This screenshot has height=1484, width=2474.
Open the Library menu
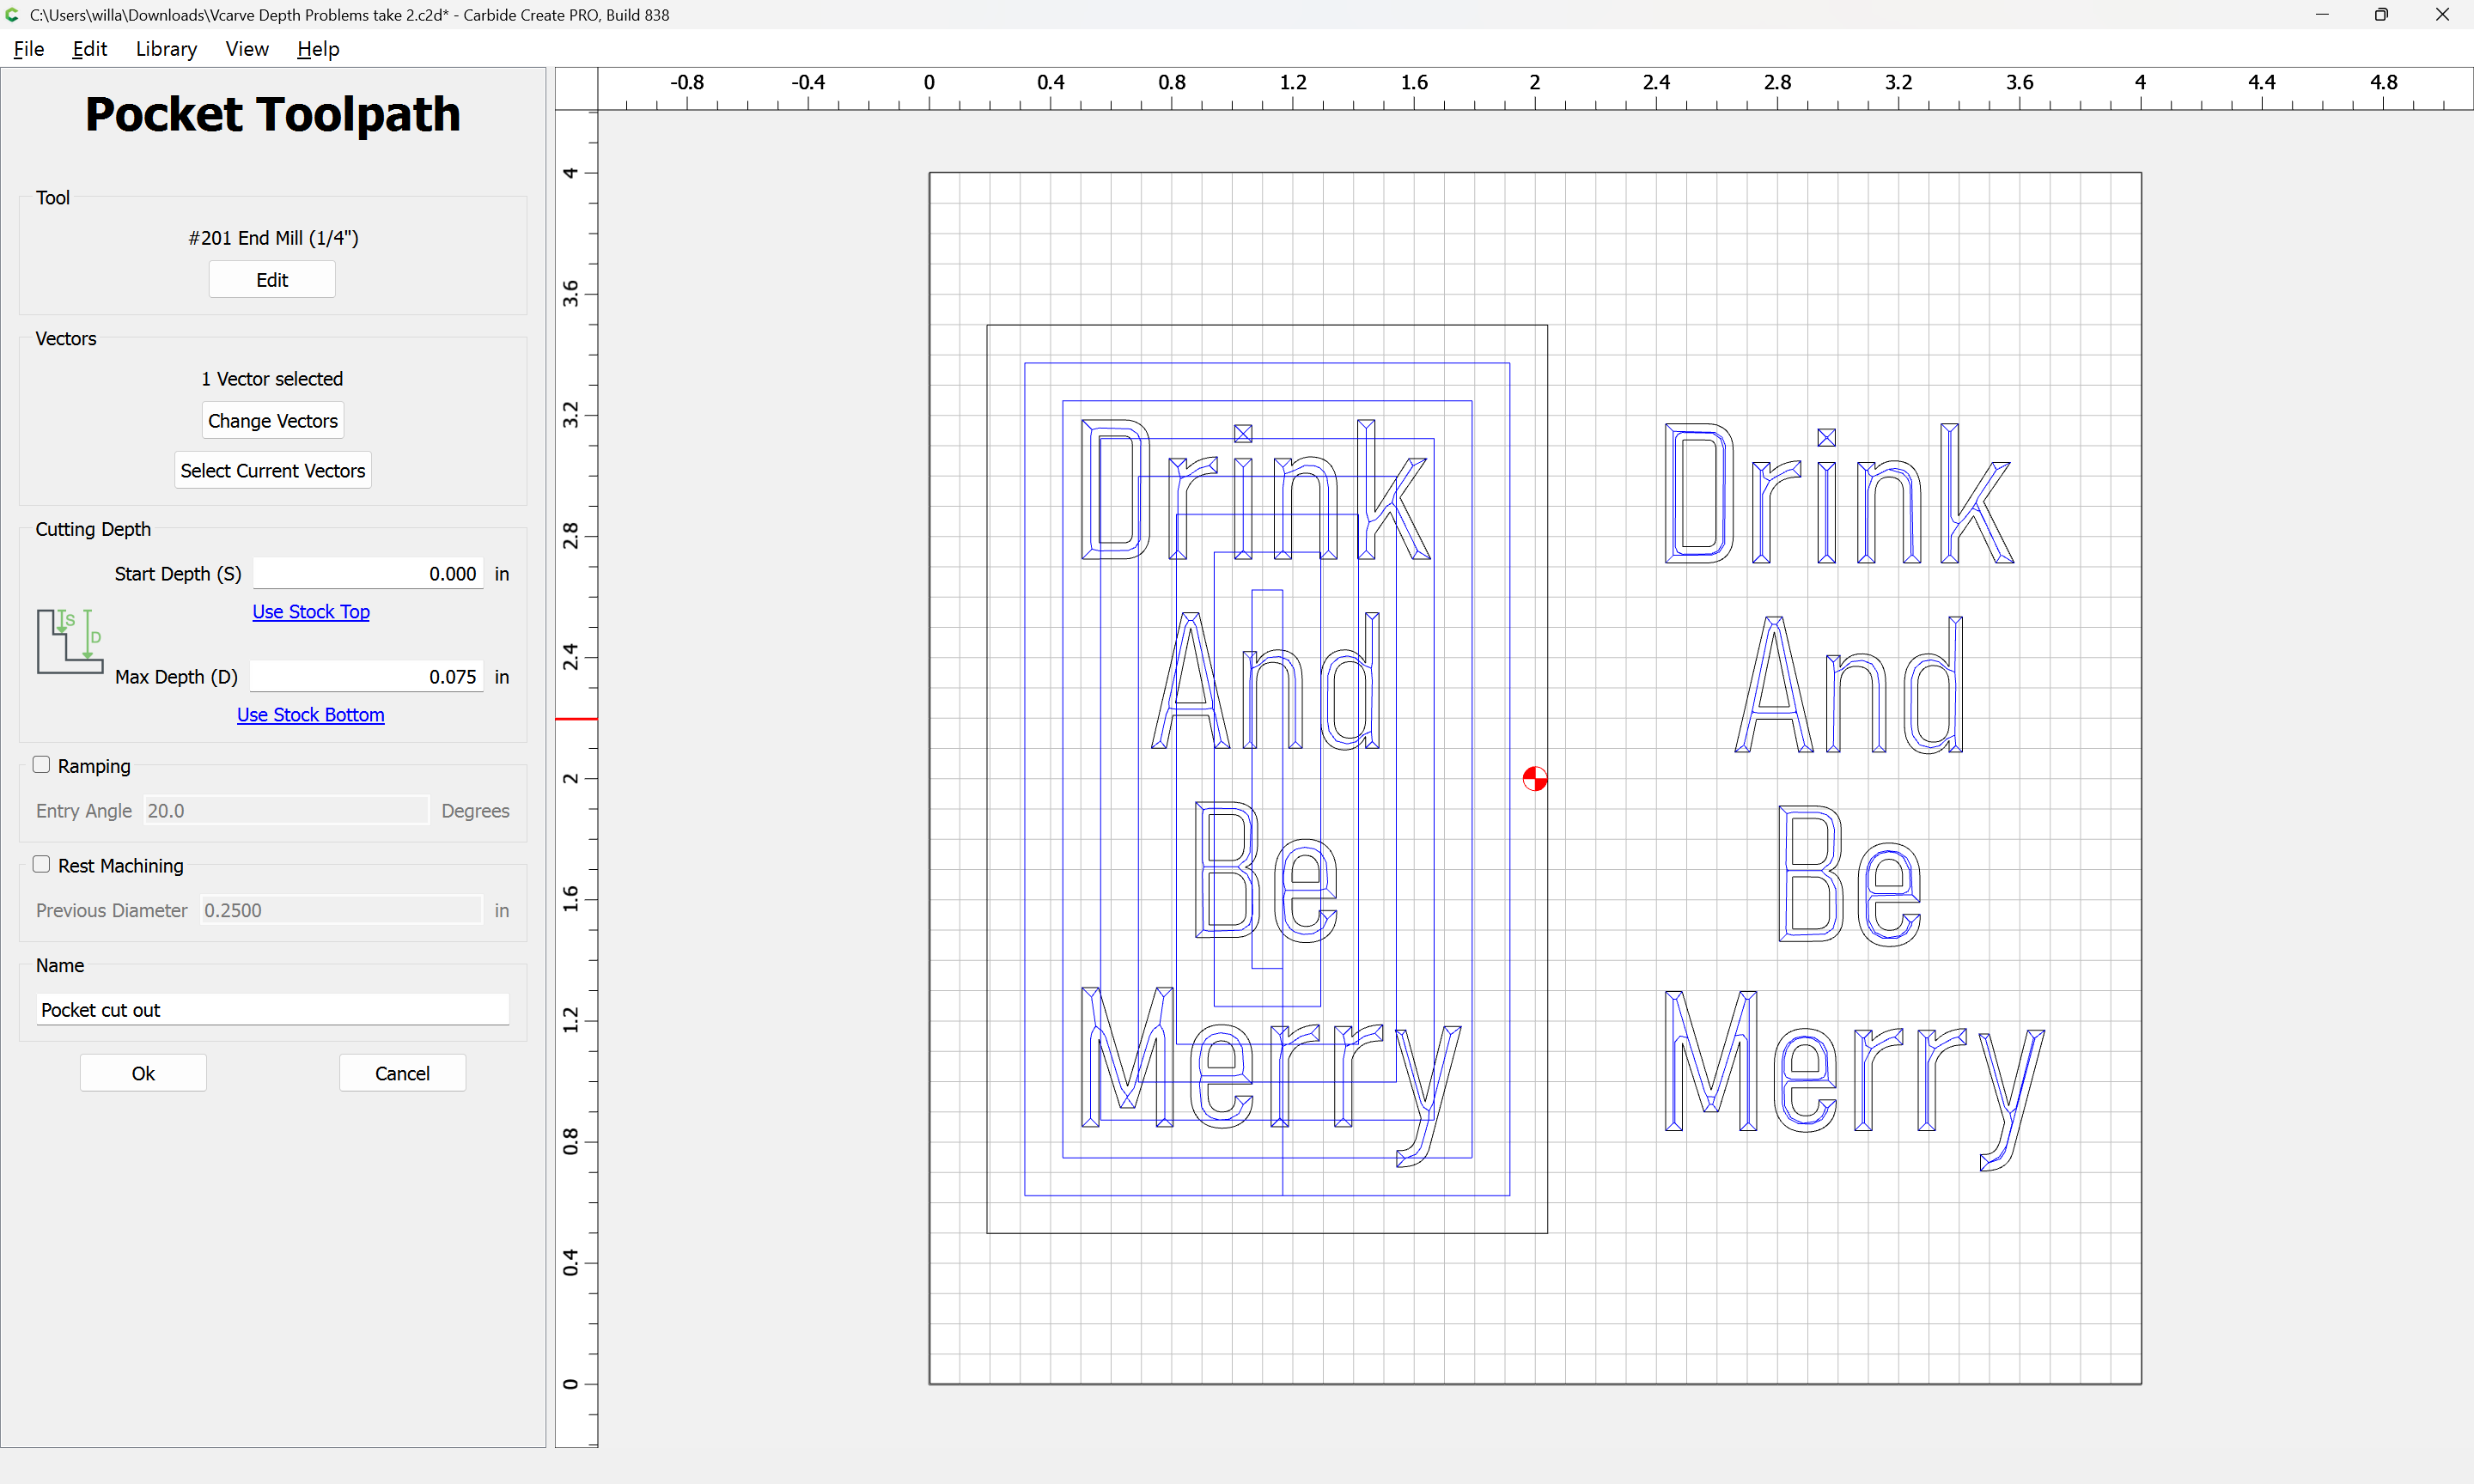tap(166, 48)
